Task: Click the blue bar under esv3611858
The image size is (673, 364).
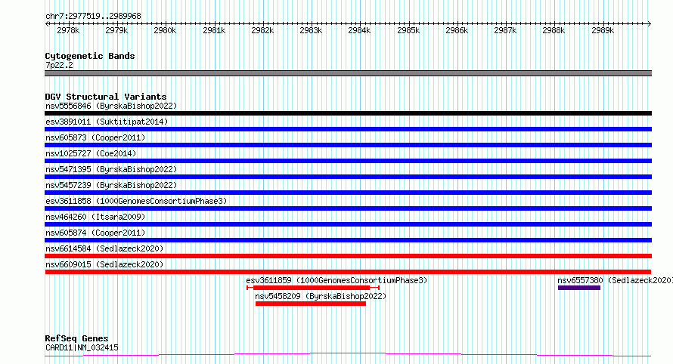Action: [348, 208]
